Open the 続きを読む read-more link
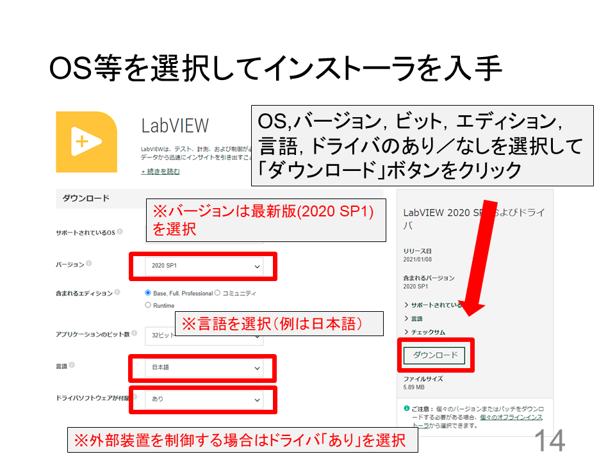The height and width of the screenshot is (461, 615). tap(160, 172)
